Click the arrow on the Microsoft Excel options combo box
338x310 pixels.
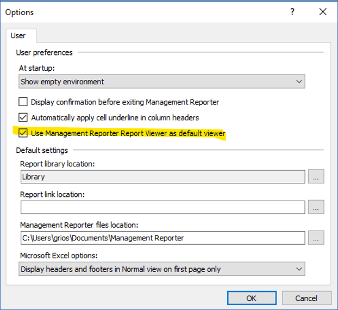coord(299,269)
